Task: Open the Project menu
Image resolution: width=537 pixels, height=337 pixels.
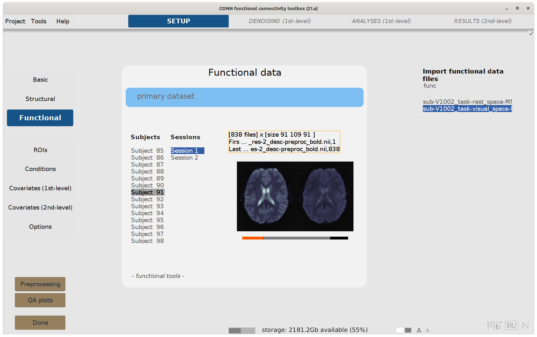Action: [x=15, y=21]
